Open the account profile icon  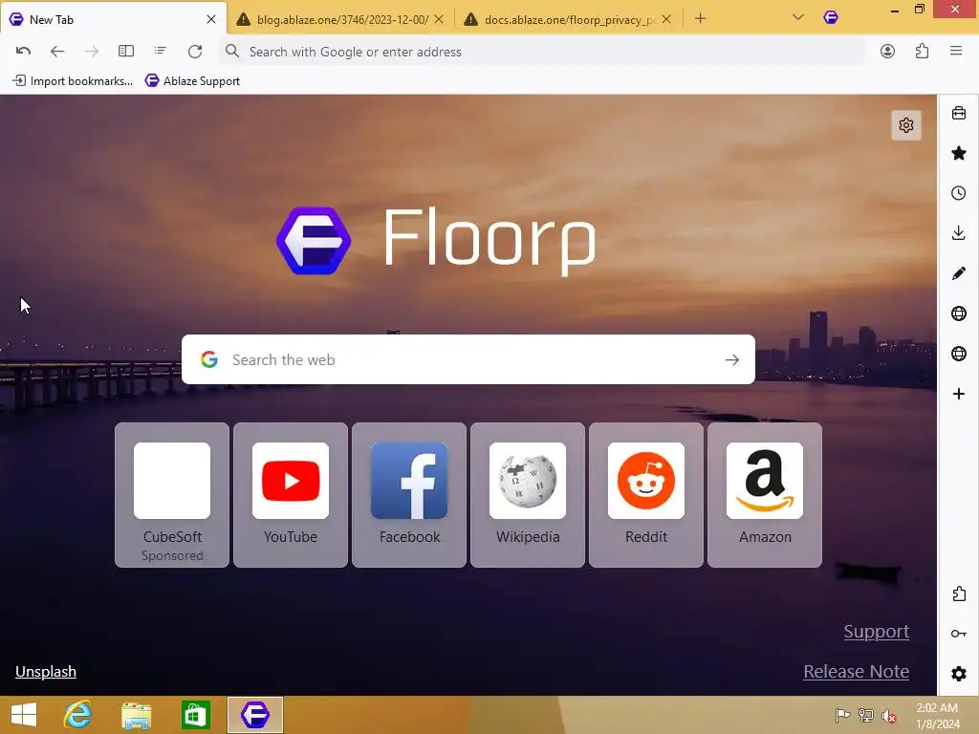coord(887,52)
